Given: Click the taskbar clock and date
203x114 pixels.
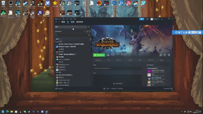Looking at the screenshot, I should [196, 112].
